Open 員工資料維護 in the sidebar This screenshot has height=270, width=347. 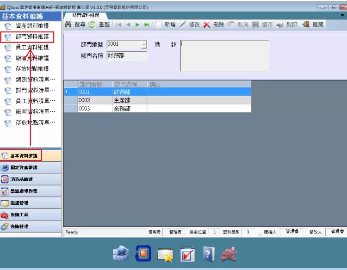pos(32,47)
